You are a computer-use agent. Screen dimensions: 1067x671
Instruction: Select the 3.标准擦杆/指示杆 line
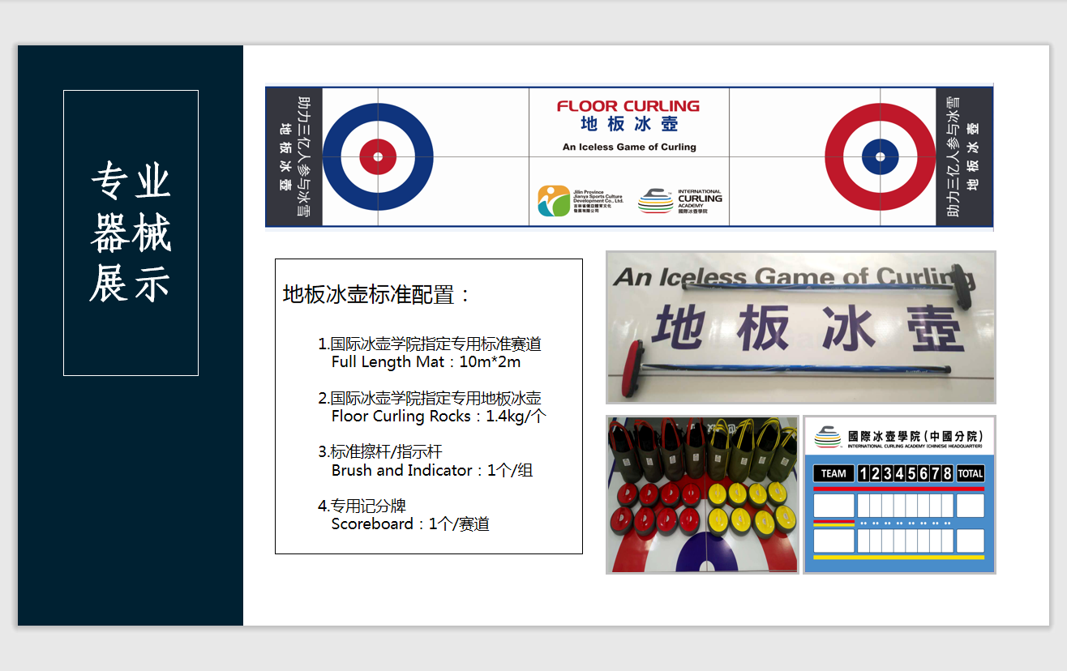379,451
